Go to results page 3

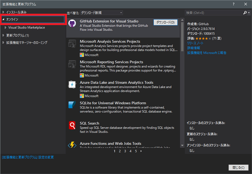[x=125, y=151]
